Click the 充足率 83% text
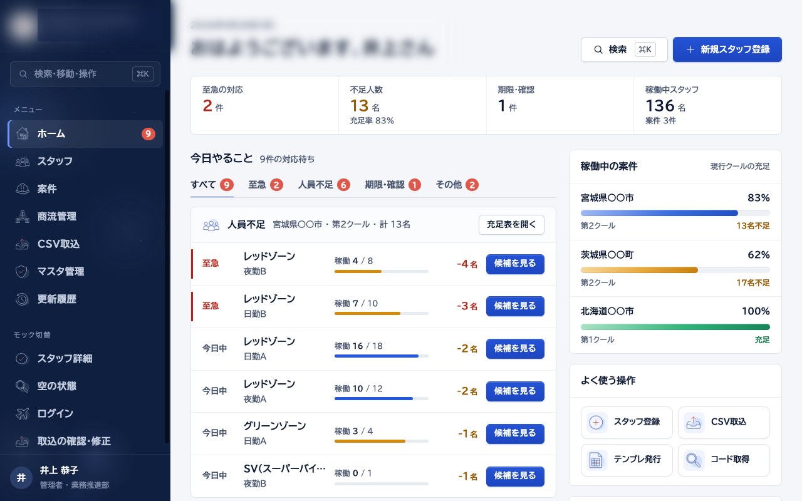 click(x=372, y=121)
